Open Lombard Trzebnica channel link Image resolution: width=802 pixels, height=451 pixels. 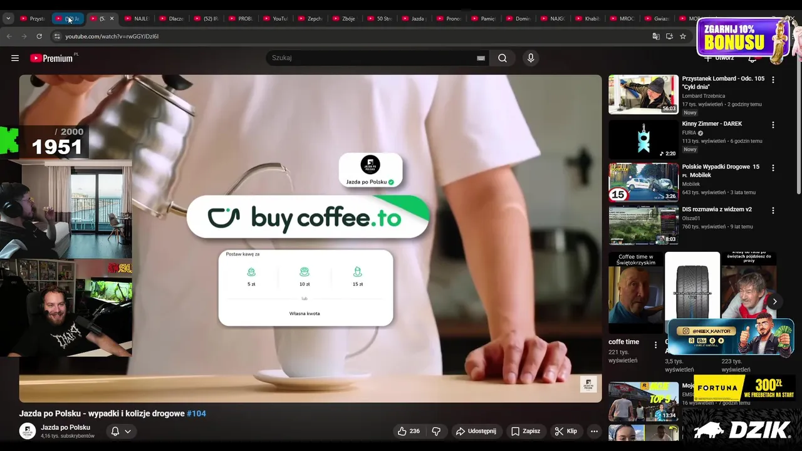(x=703, y=96)
